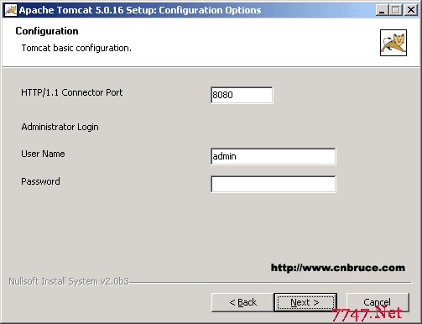The image size is (422, 324).
Task: Click the HTTP/1.1 Connector Port label
Action: click(x=72, y=92)
